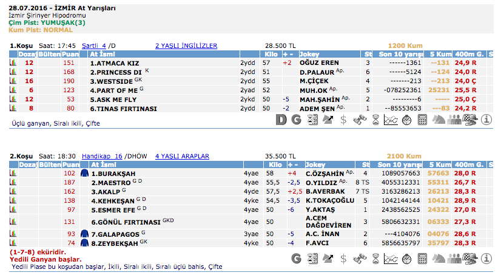The width and height of the screenshot is (501, 278).
Task: Open the '2 YAŞLI İNGİLİZLER' link
Action: [186, 46]
